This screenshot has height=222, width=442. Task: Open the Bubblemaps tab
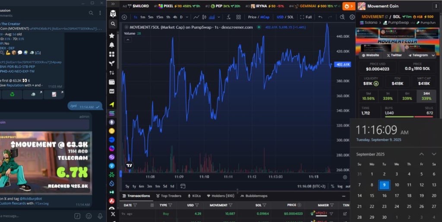(254, 196)
